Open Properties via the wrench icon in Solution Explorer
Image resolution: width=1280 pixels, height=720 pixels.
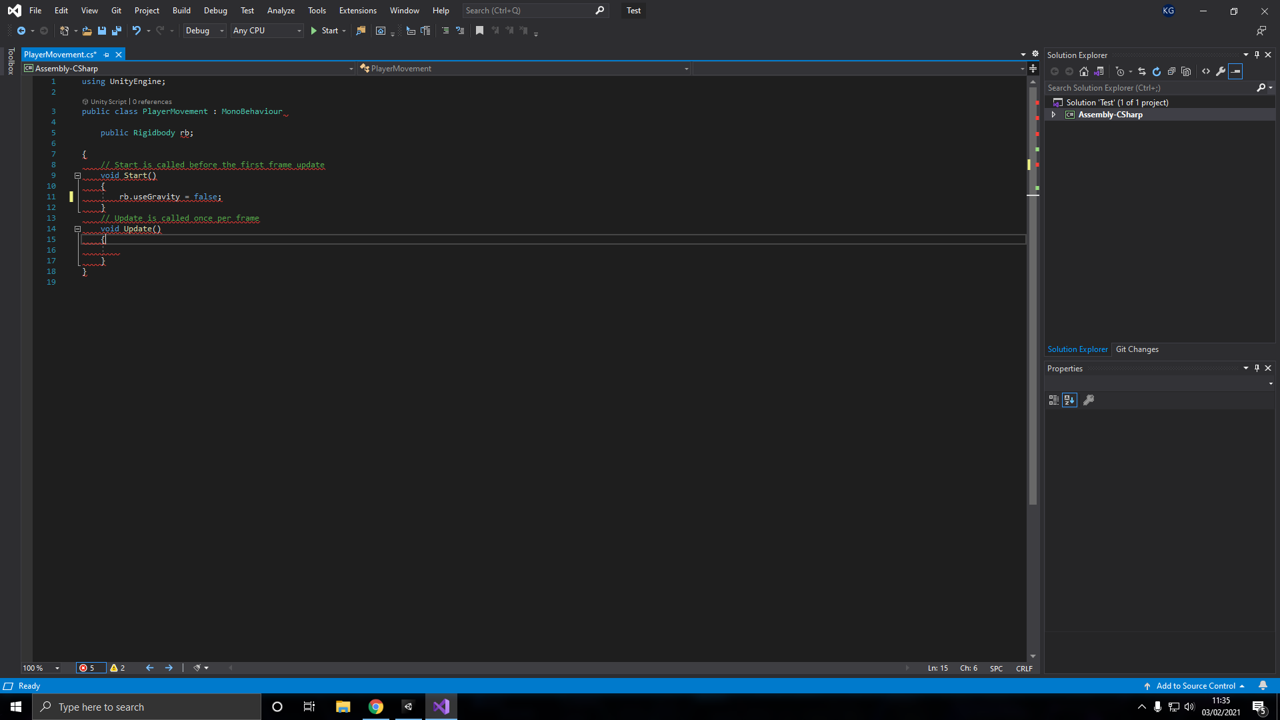pos(1221,71)
